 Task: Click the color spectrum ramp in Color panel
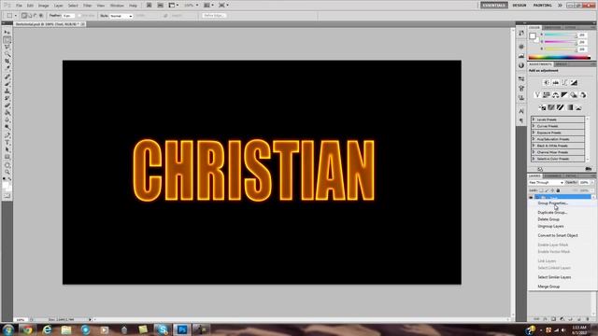(559, 58)
